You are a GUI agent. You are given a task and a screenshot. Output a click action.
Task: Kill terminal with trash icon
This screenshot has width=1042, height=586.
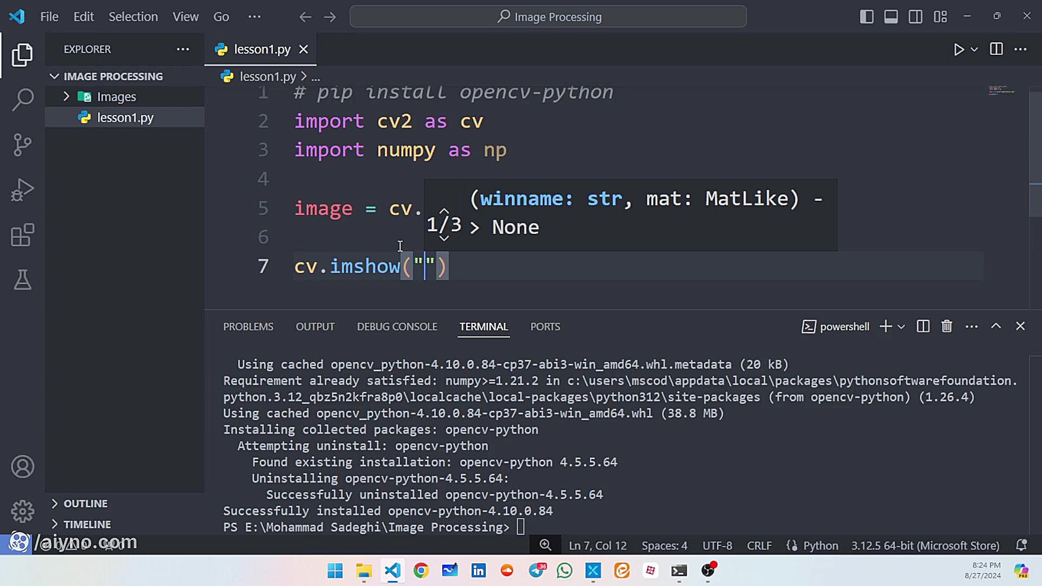click(x=947, y=326)
